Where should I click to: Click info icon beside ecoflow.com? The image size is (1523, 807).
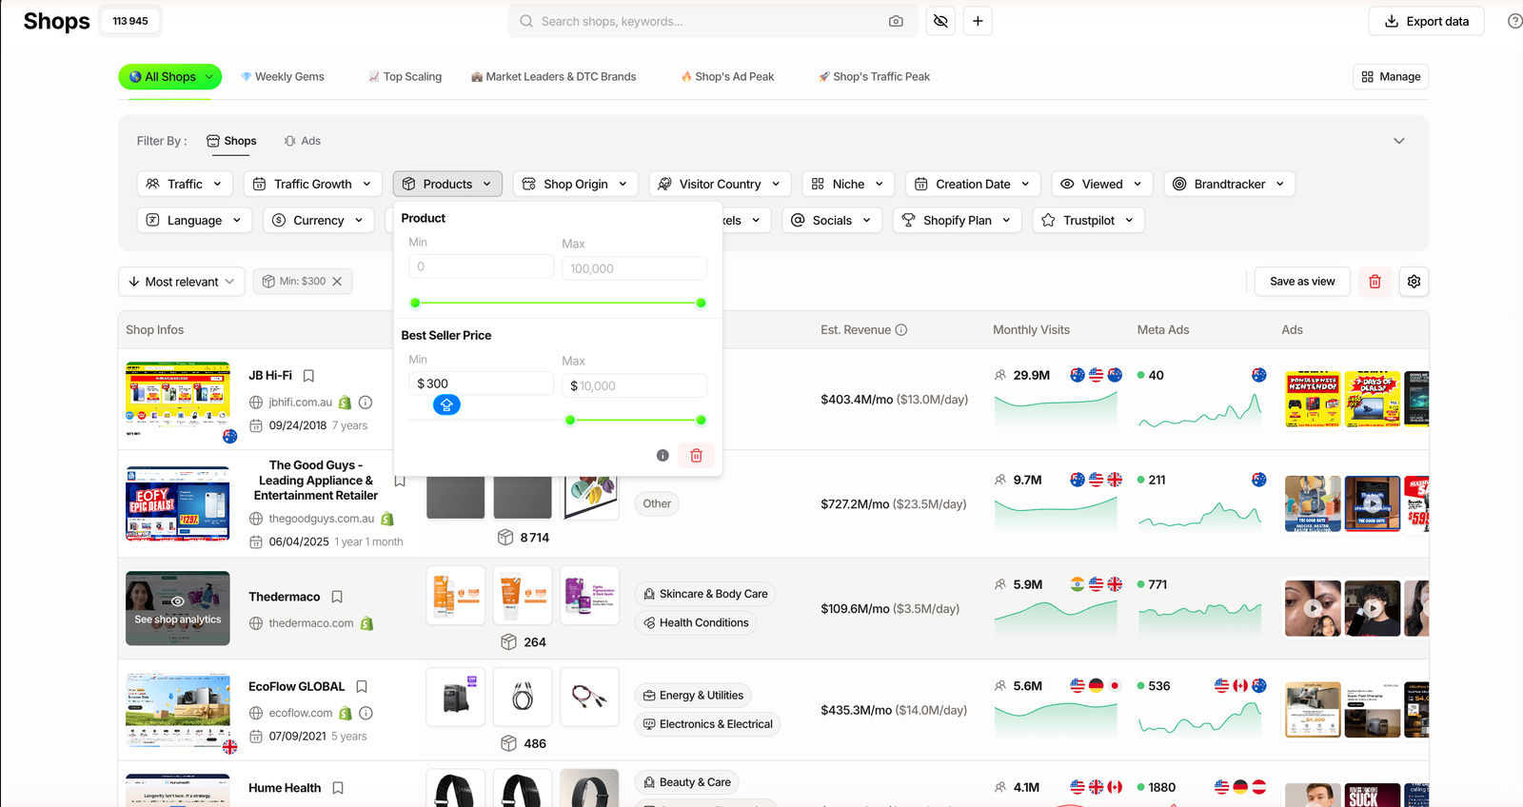click(x=366, y=713)
